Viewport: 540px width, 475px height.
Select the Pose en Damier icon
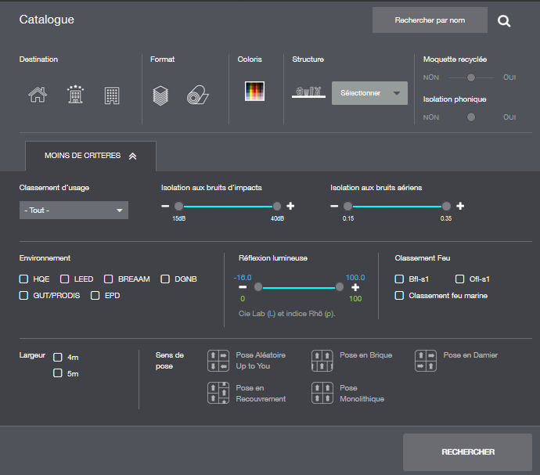pos(426,361)
